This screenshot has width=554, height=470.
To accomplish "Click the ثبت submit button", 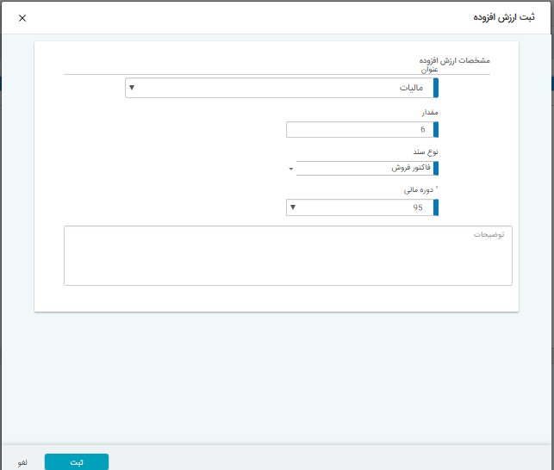I will tap(77, 462).
